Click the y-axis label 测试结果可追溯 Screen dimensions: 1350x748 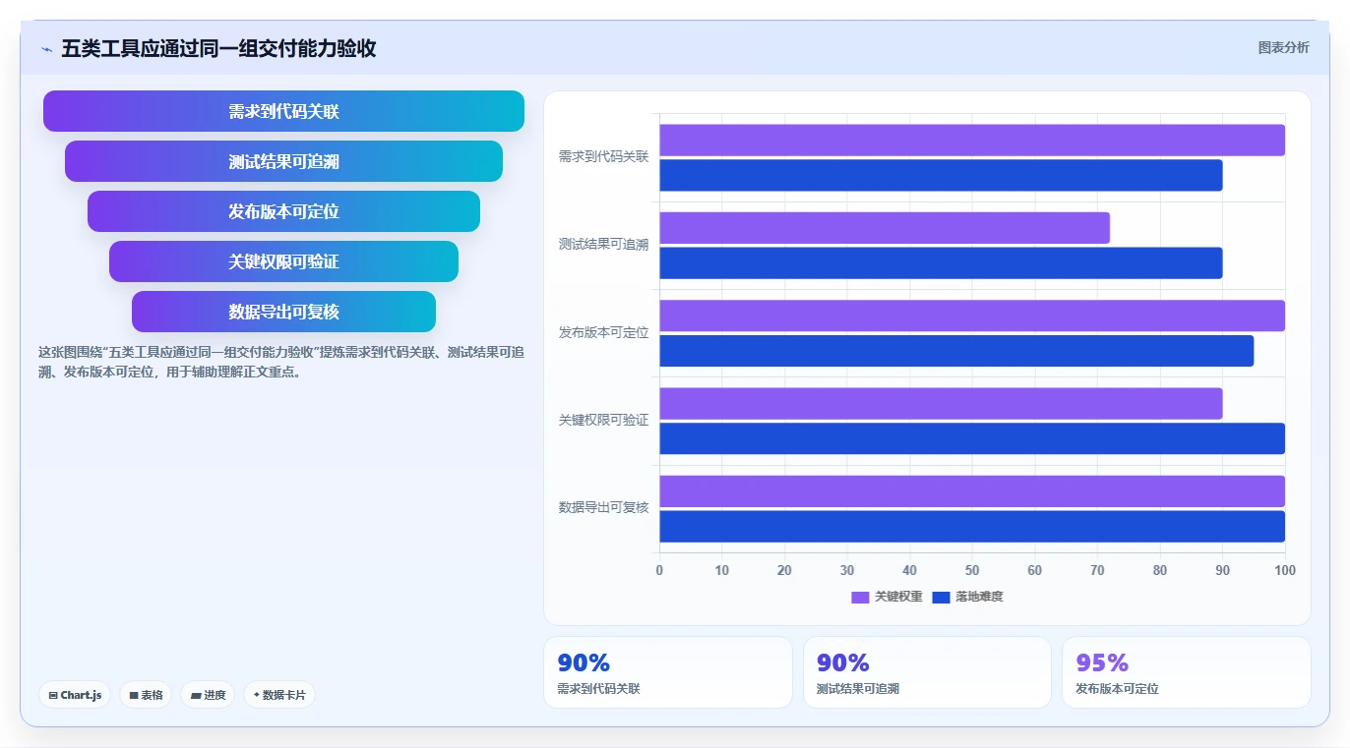coord(603,245)
